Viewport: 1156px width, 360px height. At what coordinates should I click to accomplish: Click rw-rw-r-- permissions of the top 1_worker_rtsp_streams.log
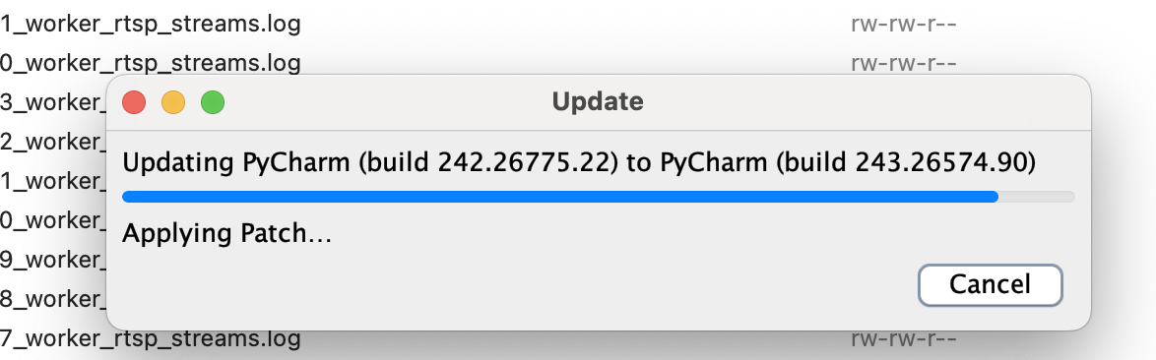(904, 25)
